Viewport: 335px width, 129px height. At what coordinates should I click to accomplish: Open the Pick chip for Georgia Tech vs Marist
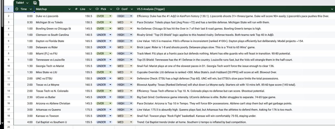point(104,66)
